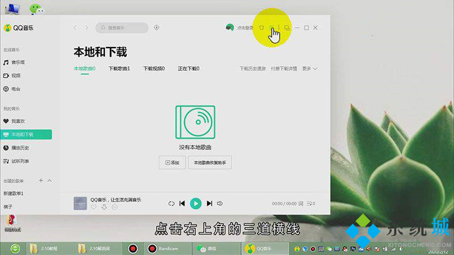The width and height of the screenshot is (454, 255).
Task: Open playlist 横子
Action: 8,207
